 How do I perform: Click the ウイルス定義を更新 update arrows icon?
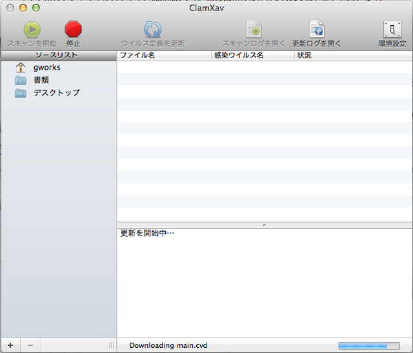click(152, 30)
